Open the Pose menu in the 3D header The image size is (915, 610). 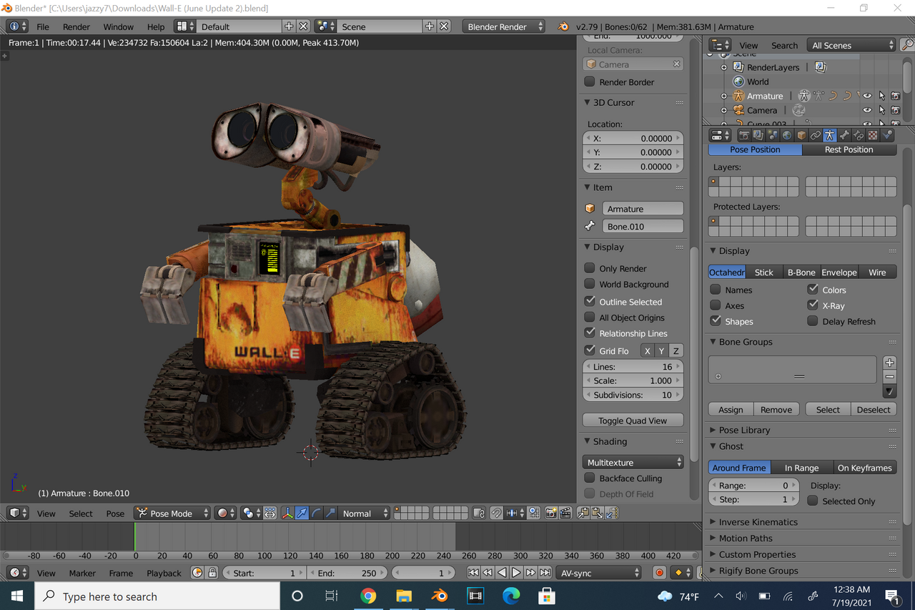(115, 513)
